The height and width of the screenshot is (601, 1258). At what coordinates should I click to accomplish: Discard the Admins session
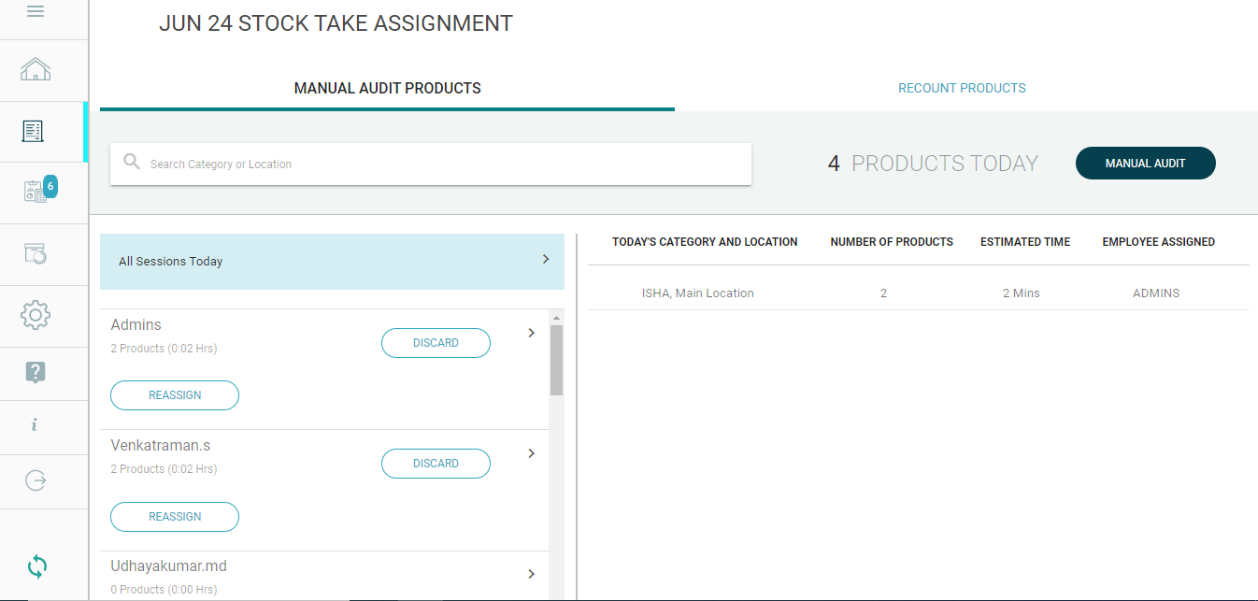(x=436, y=343)
